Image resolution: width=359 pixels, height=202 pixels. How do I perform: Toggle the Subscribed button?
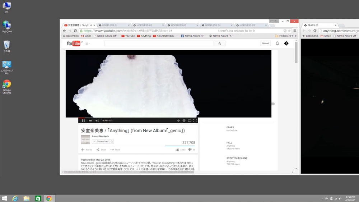coord(101,142)
